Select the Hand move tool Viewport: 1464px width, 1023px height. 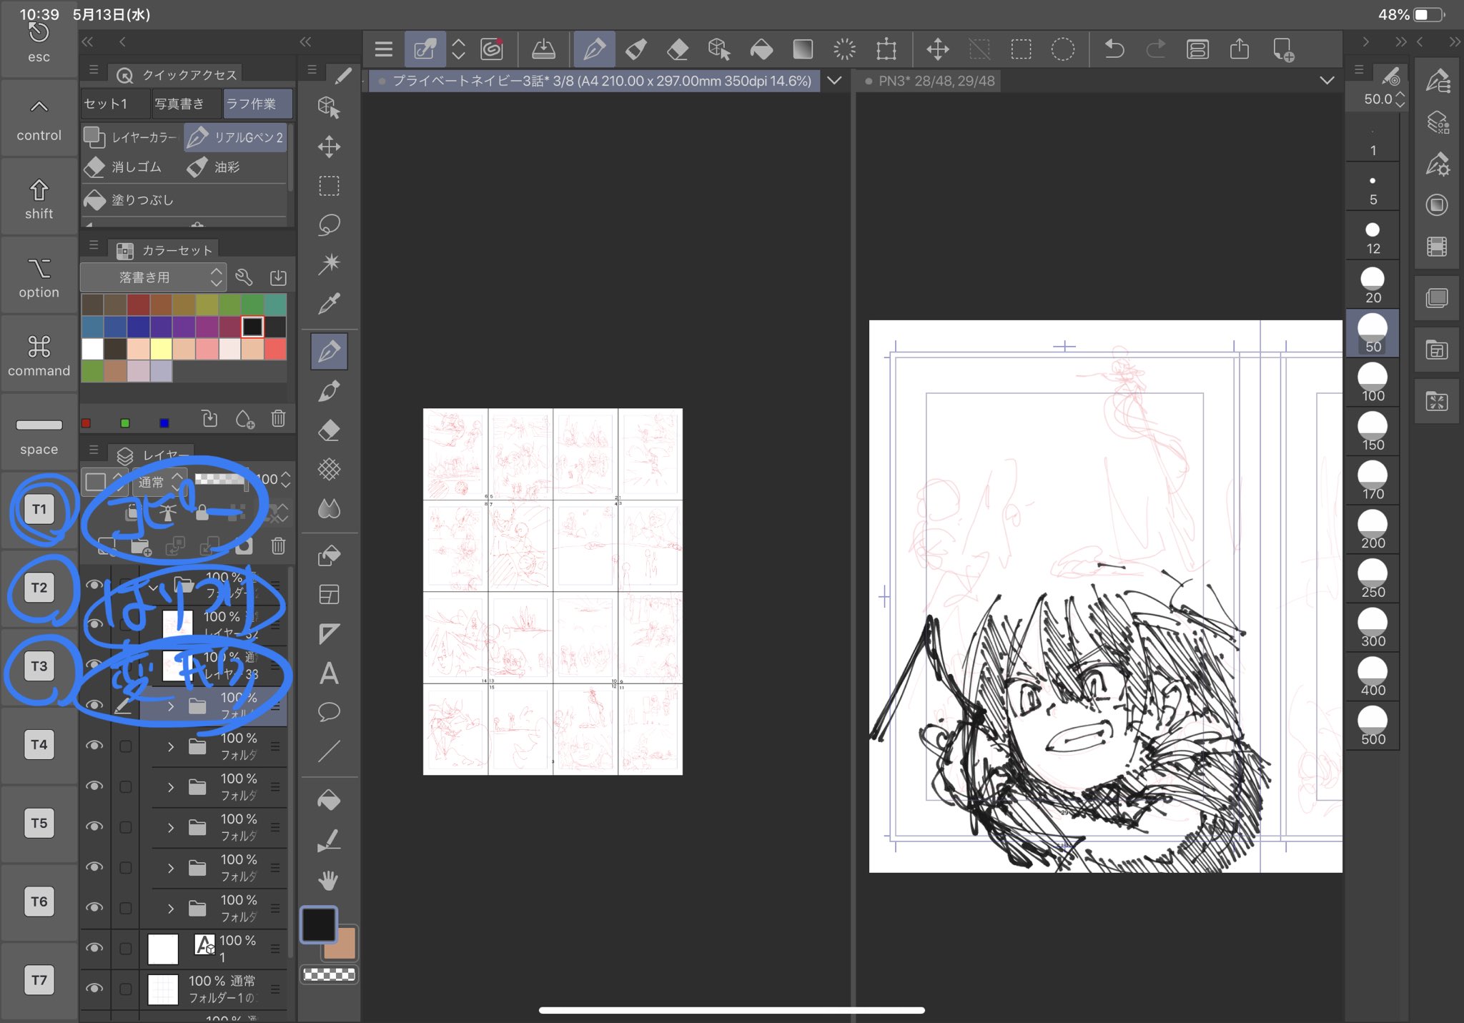tap(329, 880)
